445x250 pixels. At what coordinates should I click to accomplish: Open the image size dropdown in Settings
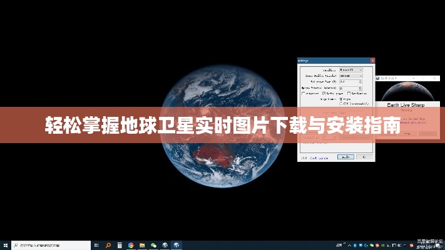(x=351, y=75)
